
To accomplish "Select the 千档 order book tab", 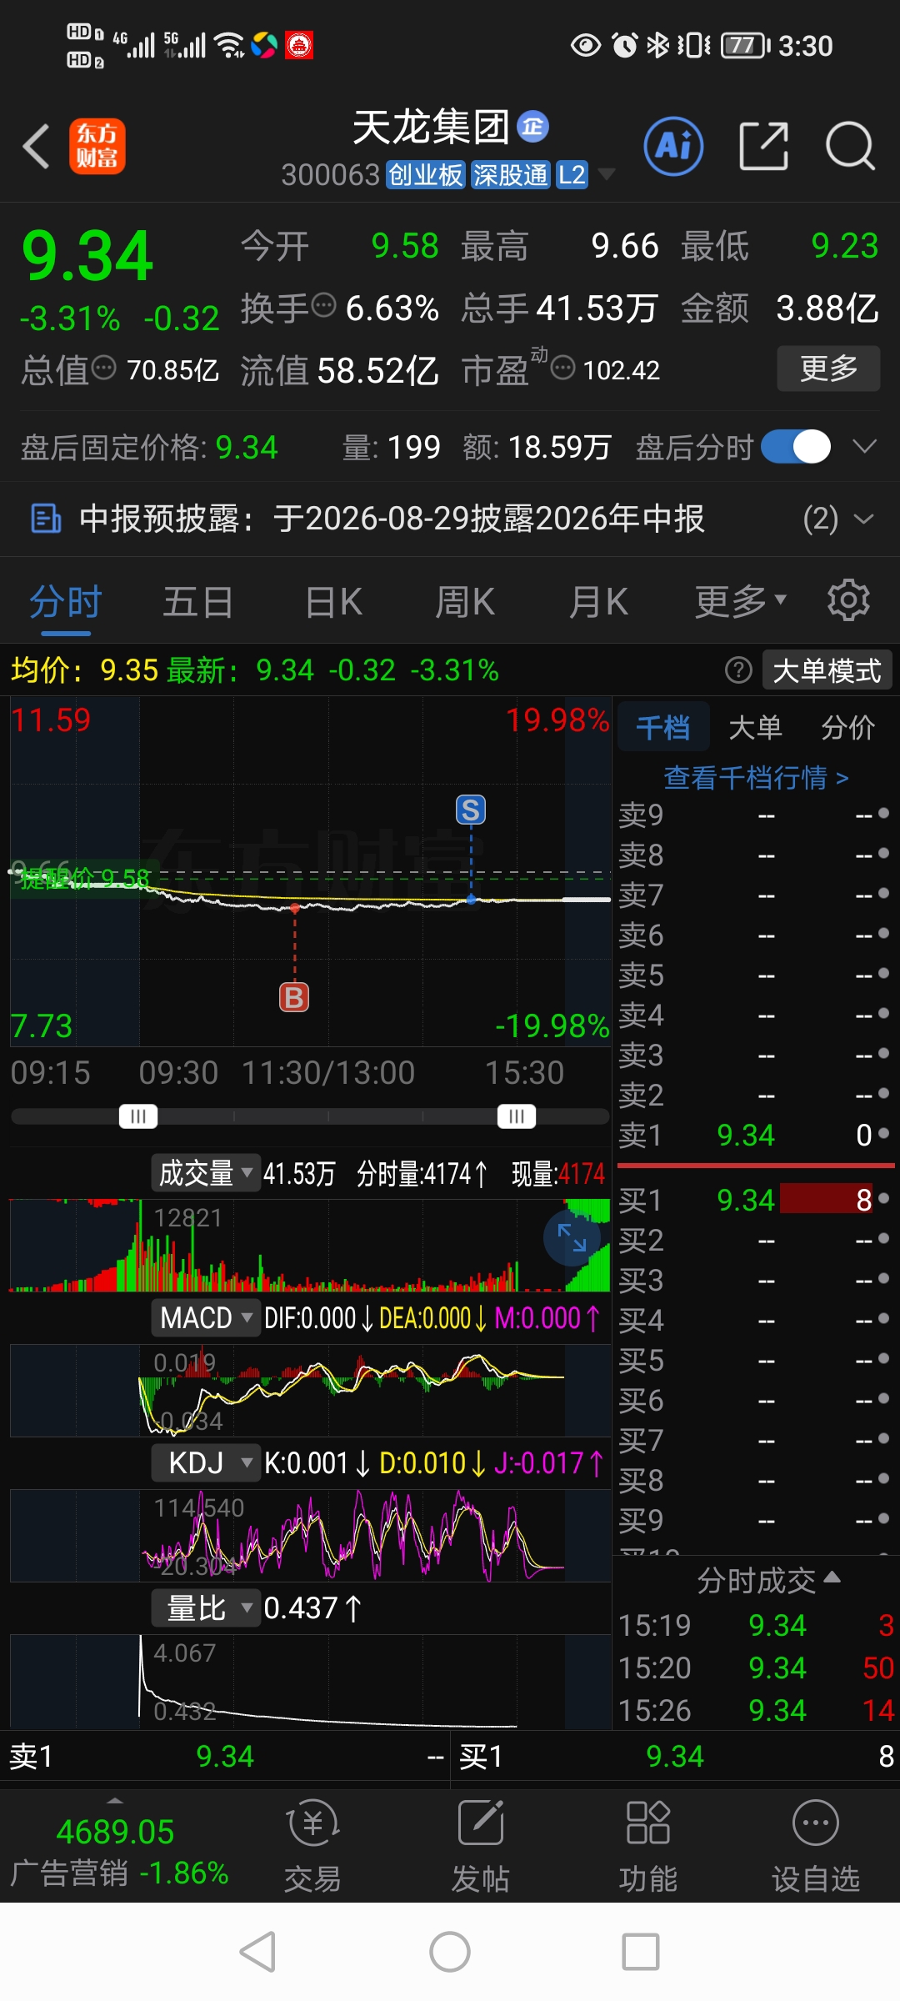I will click(x=663, y=727).
